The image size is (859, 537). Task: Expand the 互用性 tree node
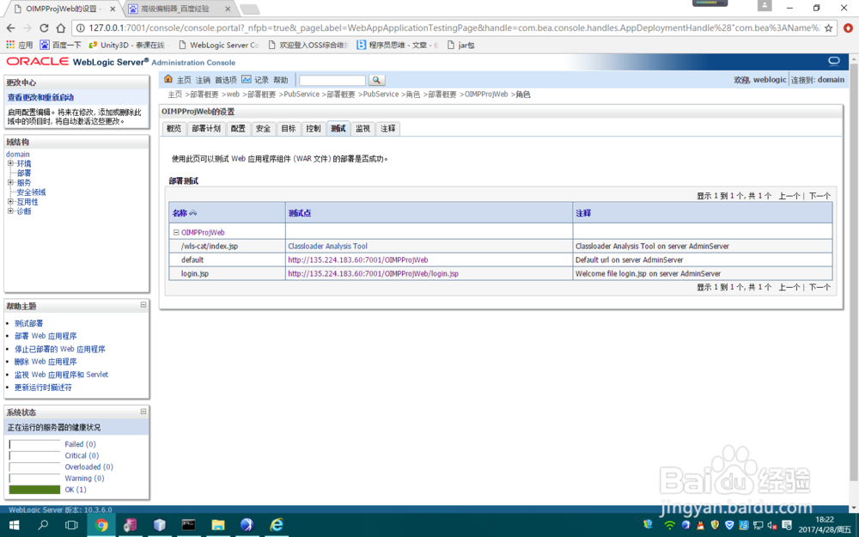(x=10, y=202)
